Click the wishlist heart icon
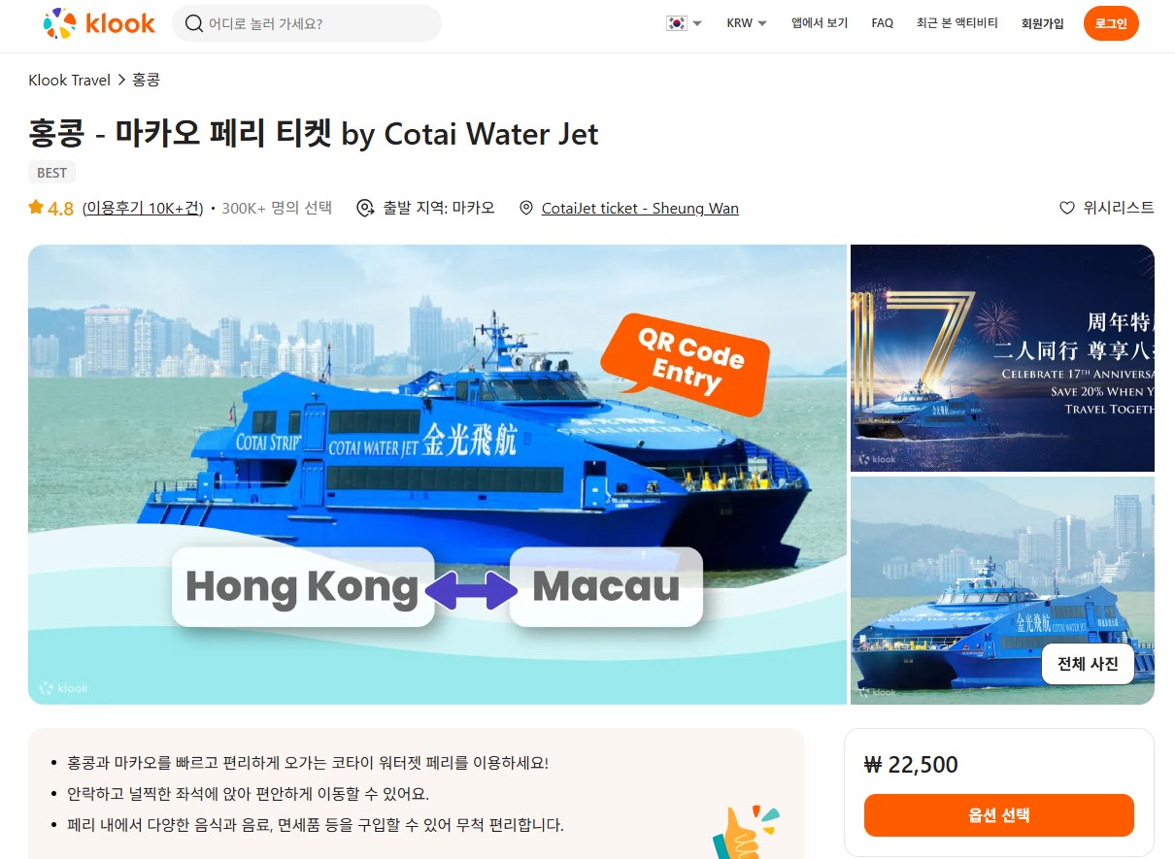The image size is (1175, 859). pos(1067,208)
